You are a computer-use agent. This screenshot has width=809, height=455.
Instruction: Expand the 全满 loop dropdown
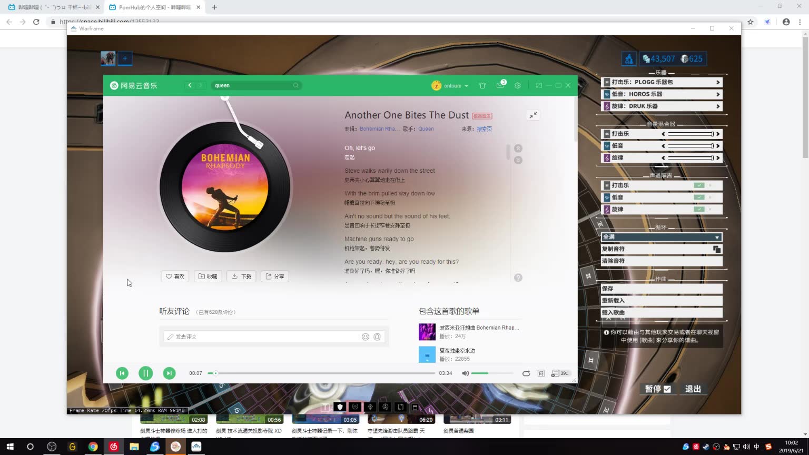662,237
